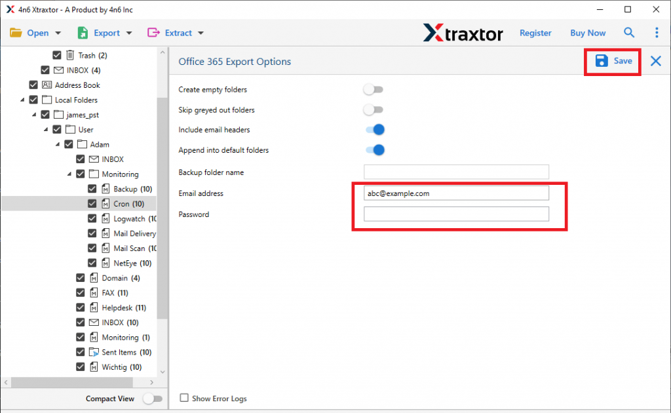Click the Cron (10) mail file icon

[105, 204]
